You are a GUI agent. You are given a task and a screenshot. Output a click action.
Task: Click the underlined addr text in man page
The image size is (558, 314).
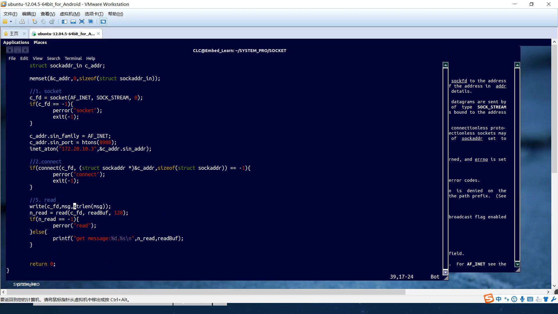pyautogui.click(x=501, y=86)
